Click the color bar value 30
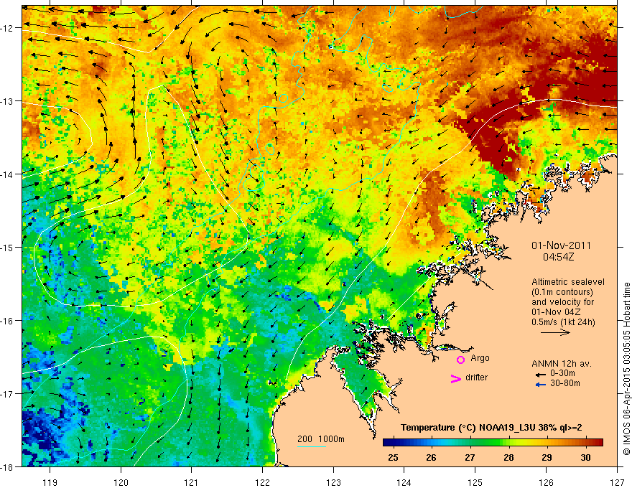Image resolution: width=632 pixels, height=488 pixels. (585, 457)
